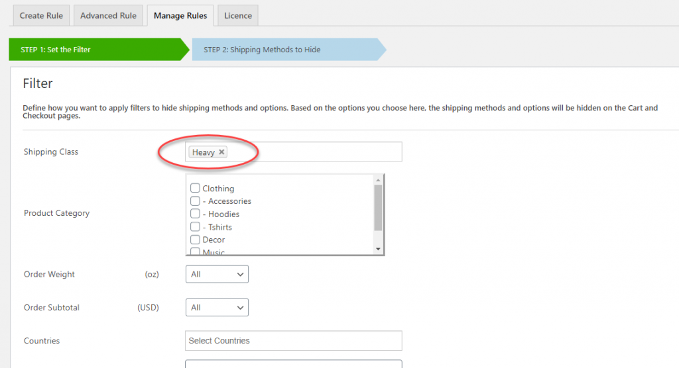Remove the Heavy shipping class tag
679x368 pixels.
221,152
